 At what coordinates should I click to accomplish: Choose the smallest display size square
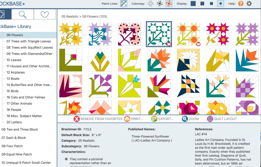(x=221, y=4)
